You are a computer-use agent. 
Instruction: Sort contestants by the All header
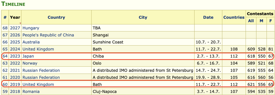(251, 21)
